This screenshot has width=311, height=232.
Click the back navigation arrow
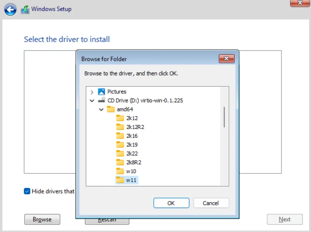coord(10,10)
